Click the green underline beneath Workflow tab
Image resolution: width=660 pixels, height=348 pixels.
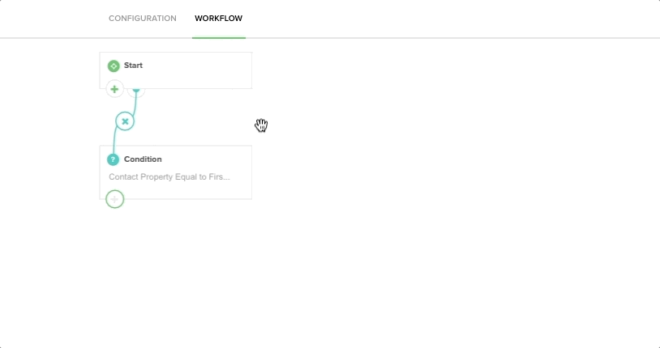(x=219, y=38)
